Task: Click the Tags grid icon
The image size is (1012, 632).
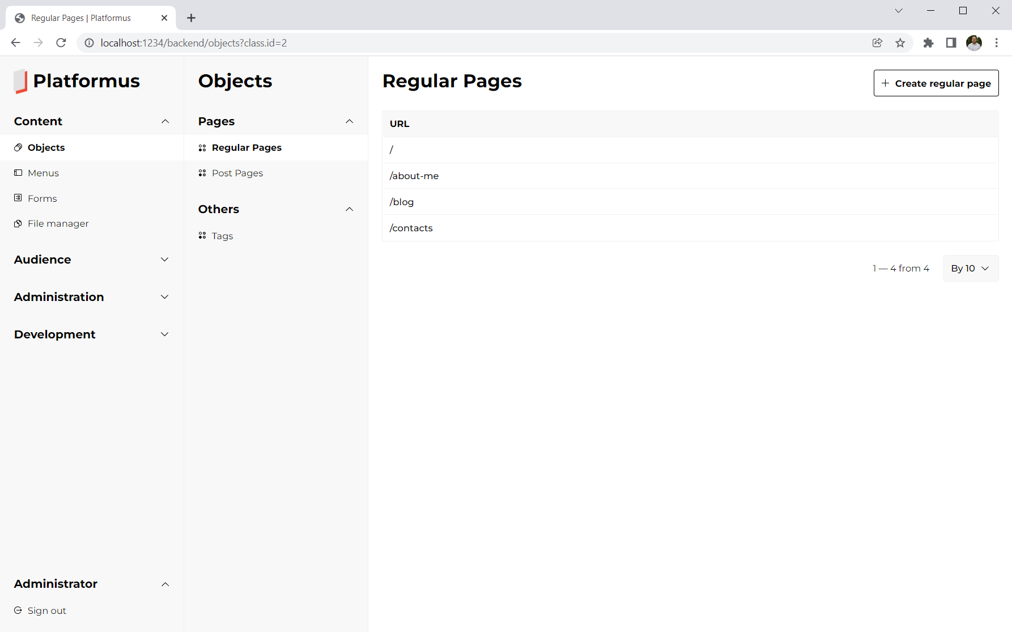Action: (202, 236)
